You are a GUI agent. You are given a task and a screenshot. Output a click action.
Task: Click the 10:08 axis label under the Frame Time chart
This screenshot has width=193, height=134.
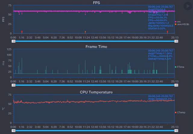point(78,81)
